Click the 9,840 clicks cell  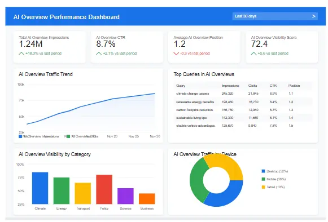click(x=252, y=126)
